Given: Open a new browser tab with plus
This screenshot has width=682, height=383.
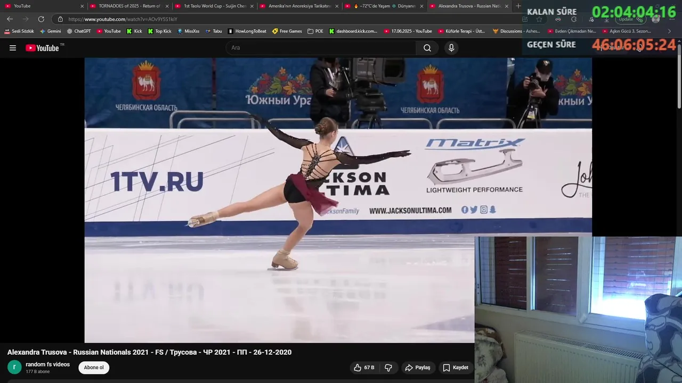Looking at the screenshot, I should (x=518, y=6).
